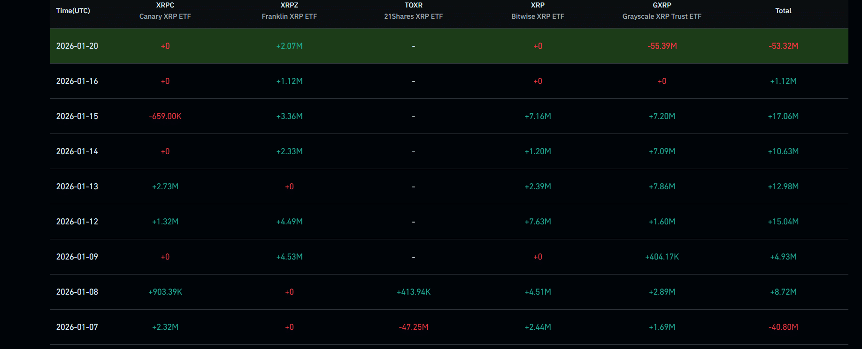Viewport: 862px width, 349px height.
Task: Select the -47.25M 21Shares outflow cell
Action: 414,327
